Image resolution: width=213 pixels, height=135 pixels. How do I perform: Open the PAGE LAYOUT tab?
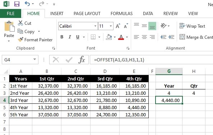pos(87,13)
